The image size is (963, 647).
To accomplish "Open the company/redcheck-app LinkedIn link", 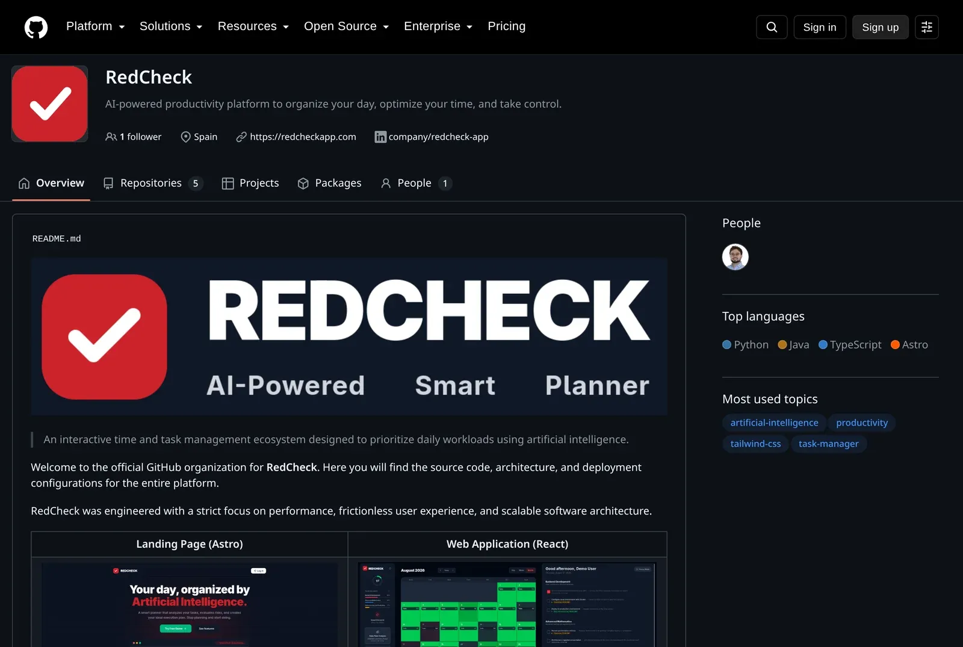I will click(x=439, y=137).
